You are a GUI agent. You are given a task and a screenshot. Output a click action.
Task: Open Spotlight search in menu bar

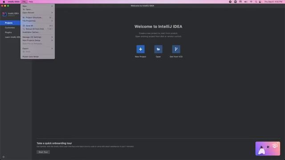(x=256, y=2)
